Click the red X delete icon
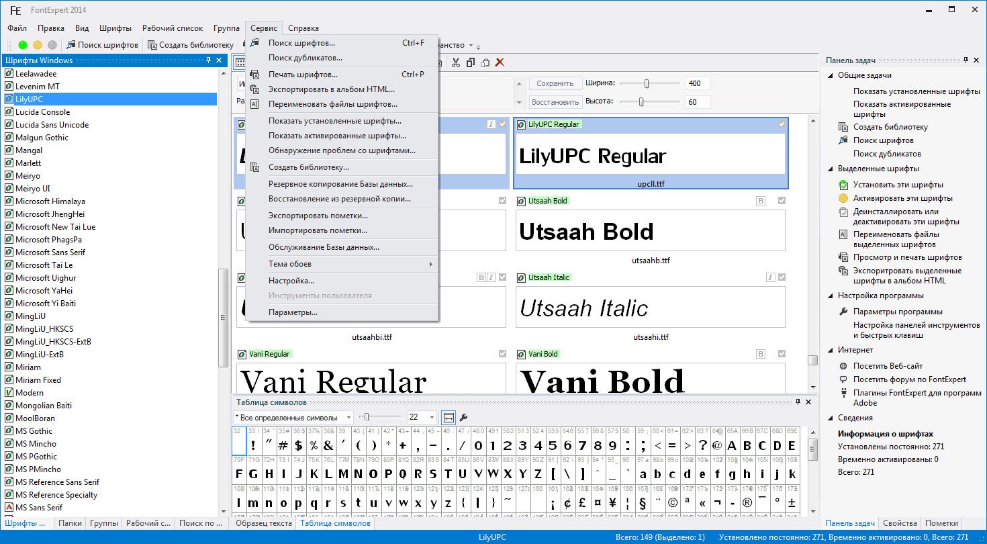Image resolution: width=987 pixels, height=544 pixels. click(x=500, y=62)
